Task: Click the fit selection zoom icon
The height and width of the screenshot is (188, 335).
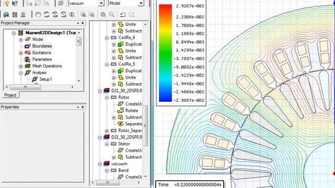Action: pyautogui.click(x=111, y=15)
